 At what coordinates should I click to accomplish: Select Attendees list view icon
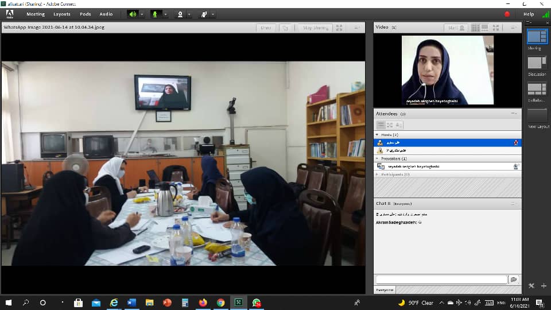coord(381,125)
